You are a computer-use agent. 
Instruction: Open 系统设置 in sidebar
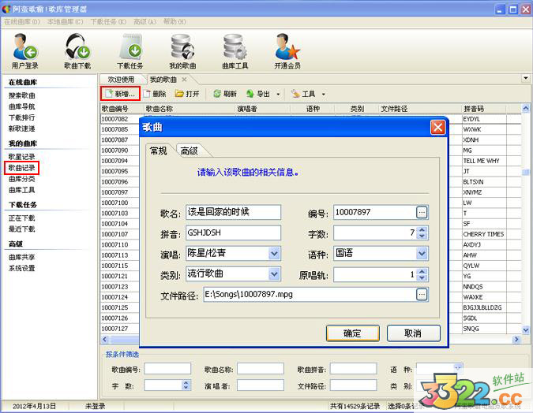coord(22,268)
